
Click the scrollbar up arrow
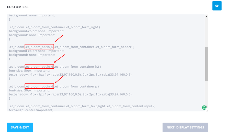[x=206, y=17]
